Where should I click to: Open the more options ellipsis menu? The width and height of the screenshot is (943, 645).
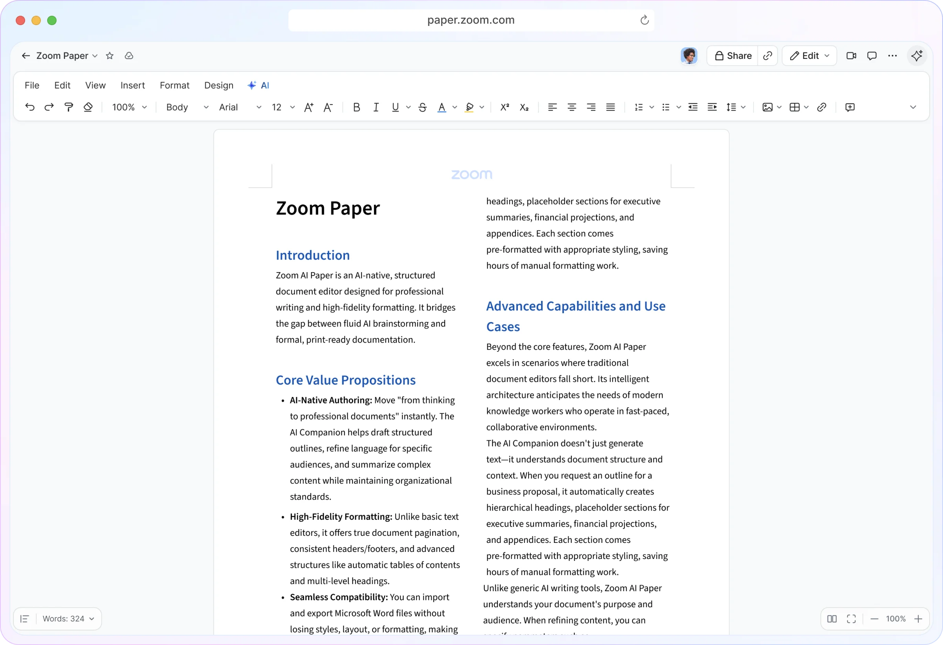(892, 55)
